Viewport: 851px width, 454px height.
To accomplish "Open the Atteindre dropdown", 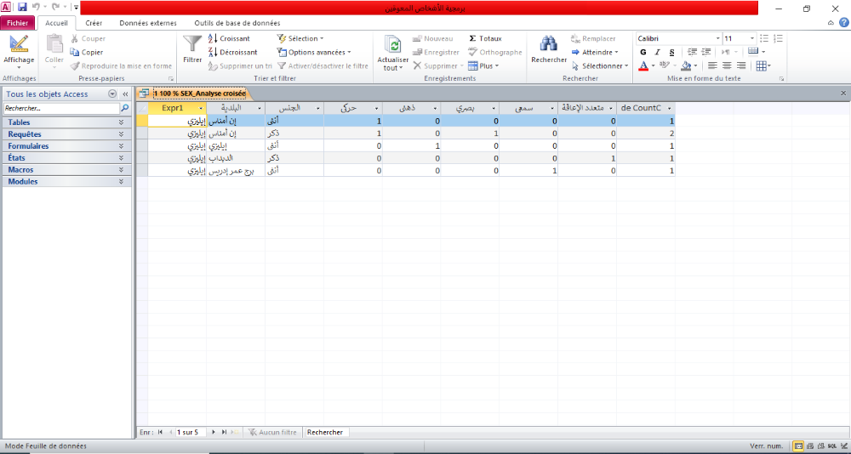I will (x=595, y=52).
